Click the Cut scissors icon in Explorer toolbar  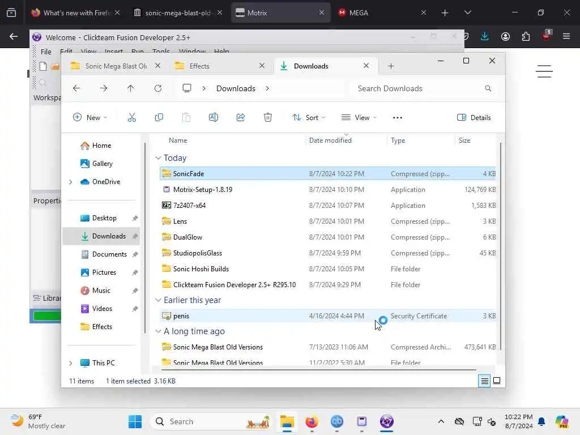point(131,118)
